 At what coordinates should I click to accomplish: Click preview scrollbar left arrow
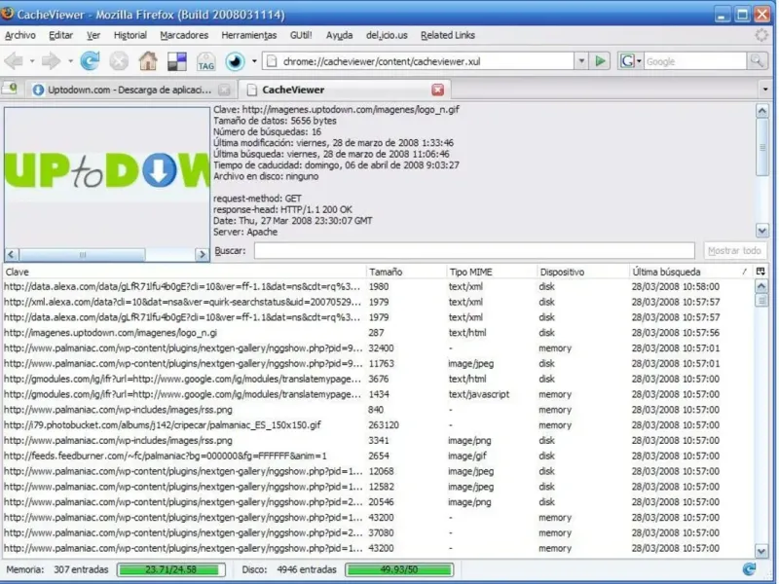pyautogui.click(x=12, y=255)
